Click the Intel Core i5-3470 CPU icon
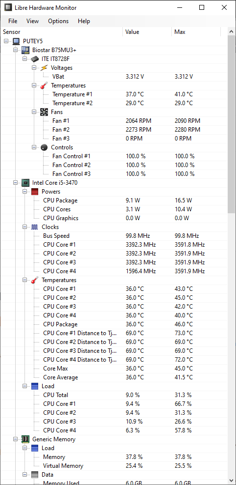This screenshot has height=485, width=236. click(x=25, y=183)
